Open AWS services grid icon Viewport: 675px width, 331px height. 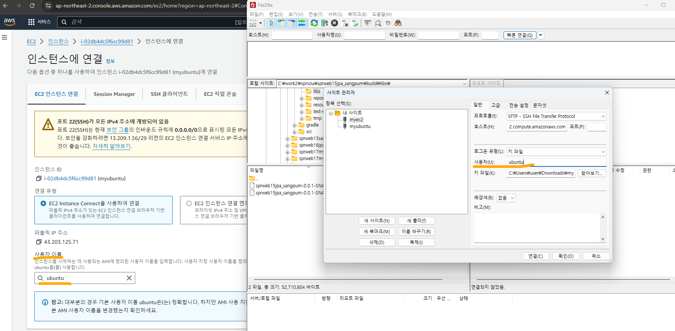(x=31, y=22)
